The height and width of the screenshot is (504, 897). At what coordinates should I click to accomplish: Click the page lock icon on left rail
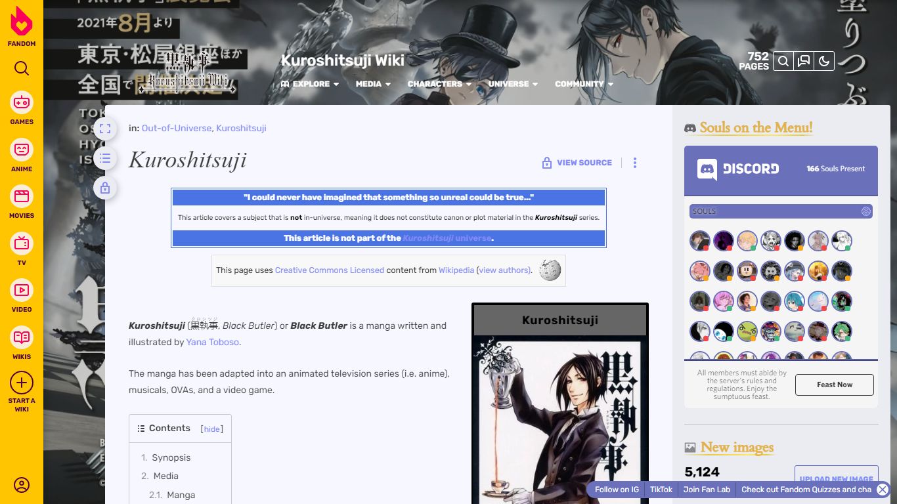point(105,188)
